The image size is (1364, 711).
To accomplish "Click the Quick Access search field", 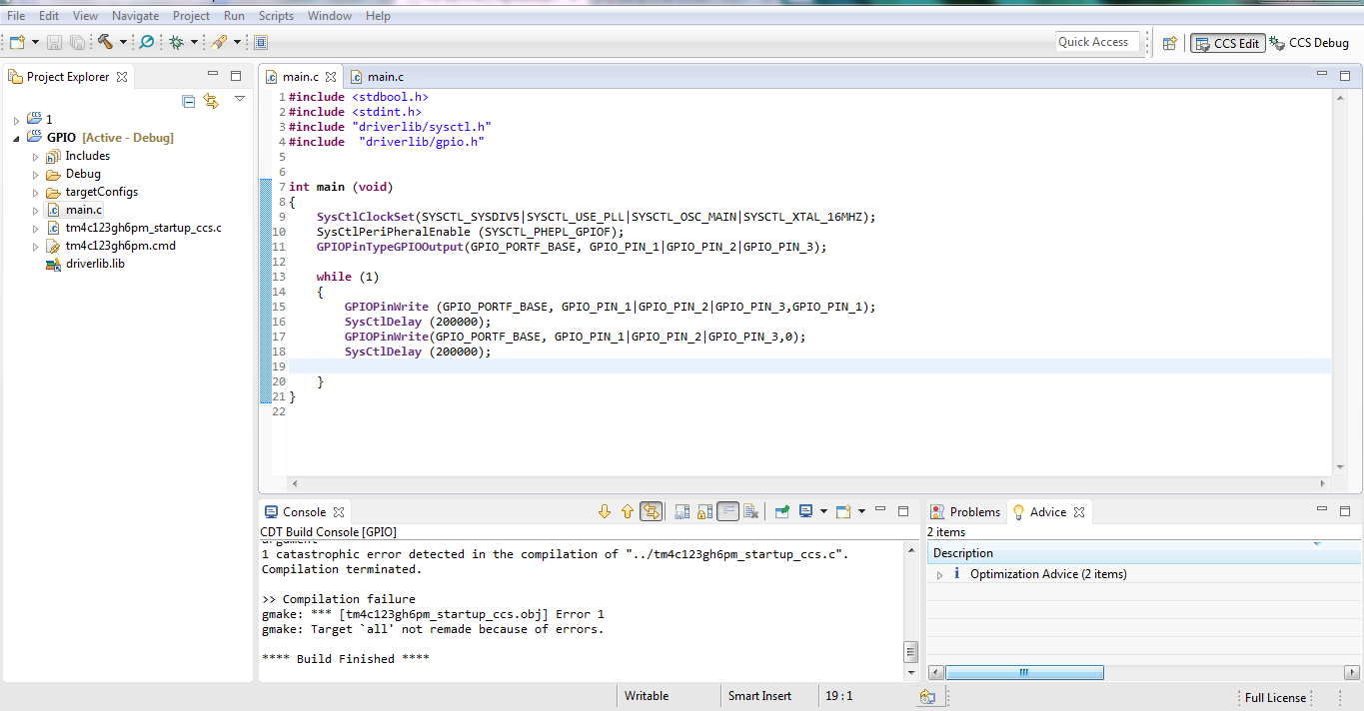I will click(1097, 42).
